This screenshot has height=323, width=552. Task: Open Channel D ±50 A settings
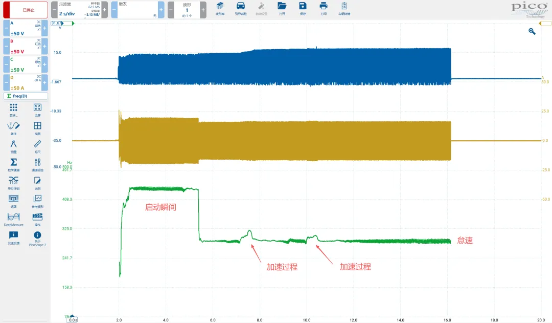coord(26,83)
